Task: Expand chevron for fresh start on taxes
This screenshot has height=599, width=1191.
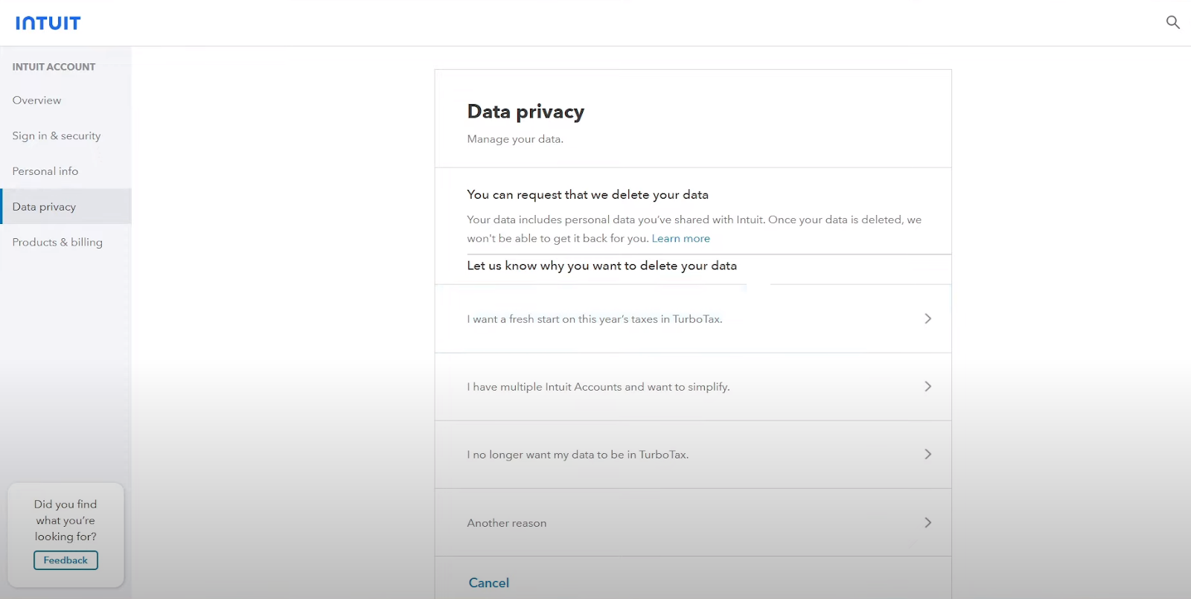Action: (927, 318)
